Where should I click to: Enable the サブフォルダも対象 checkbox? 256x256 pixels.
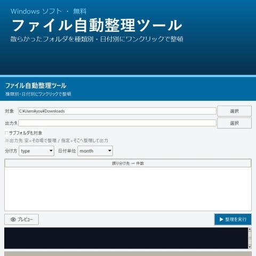(6, 133)
